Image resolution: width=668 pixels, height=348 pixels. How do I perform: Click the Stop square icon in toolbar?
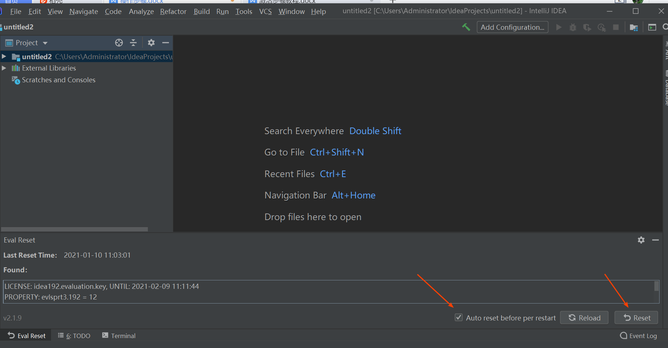click(x=616, y=27)
